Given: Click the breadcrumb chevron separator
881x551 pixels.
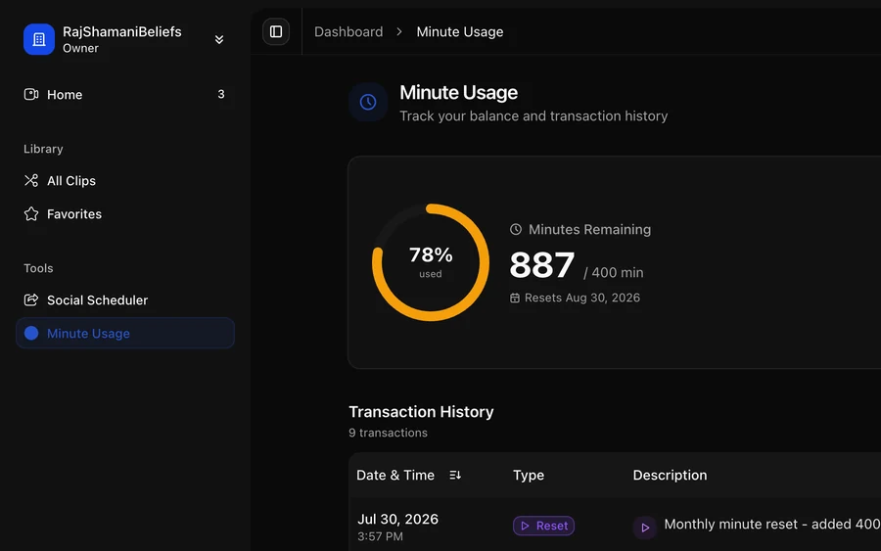Looking at the screenshot, I should (399, 32).
